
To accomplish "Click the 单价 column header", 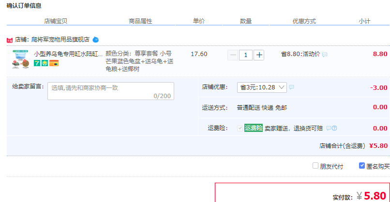I will 199,21.
